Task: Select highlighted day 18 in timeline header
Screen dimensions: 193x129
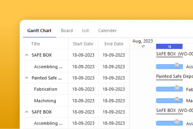Action: pyautogui.click(x=169, y=46)
